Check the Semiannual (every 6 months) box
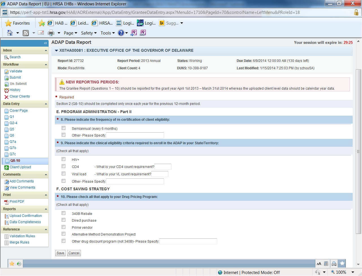362x276 pixels. (x=64, y=128)
